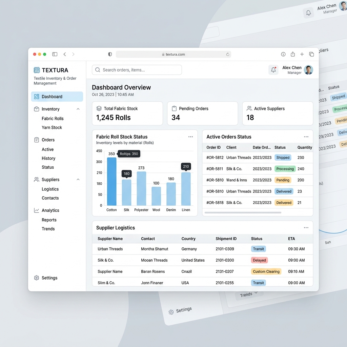Open order History in the sidebar
The image size is (347, 347).
pyautogui.click(x=48, y=158)
